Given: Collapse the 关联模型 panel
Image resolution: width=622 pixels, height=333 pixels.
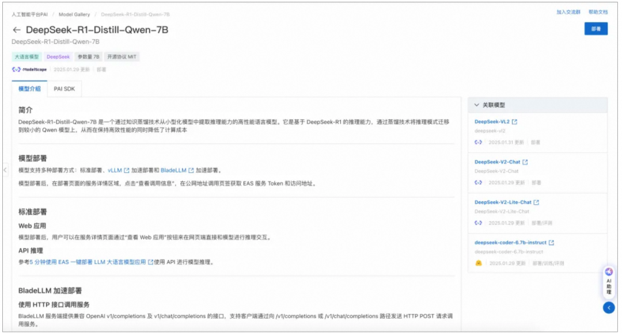Looking at the screenshot, I should tap(477, 105).
